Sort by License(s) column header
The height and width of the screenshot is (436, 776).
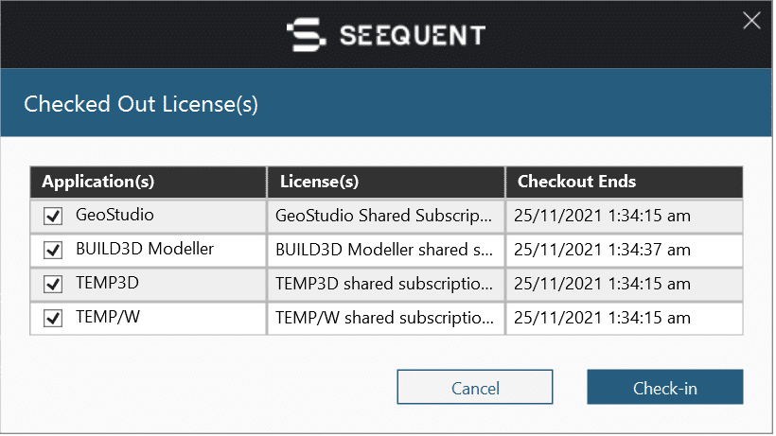click(386, 182)
